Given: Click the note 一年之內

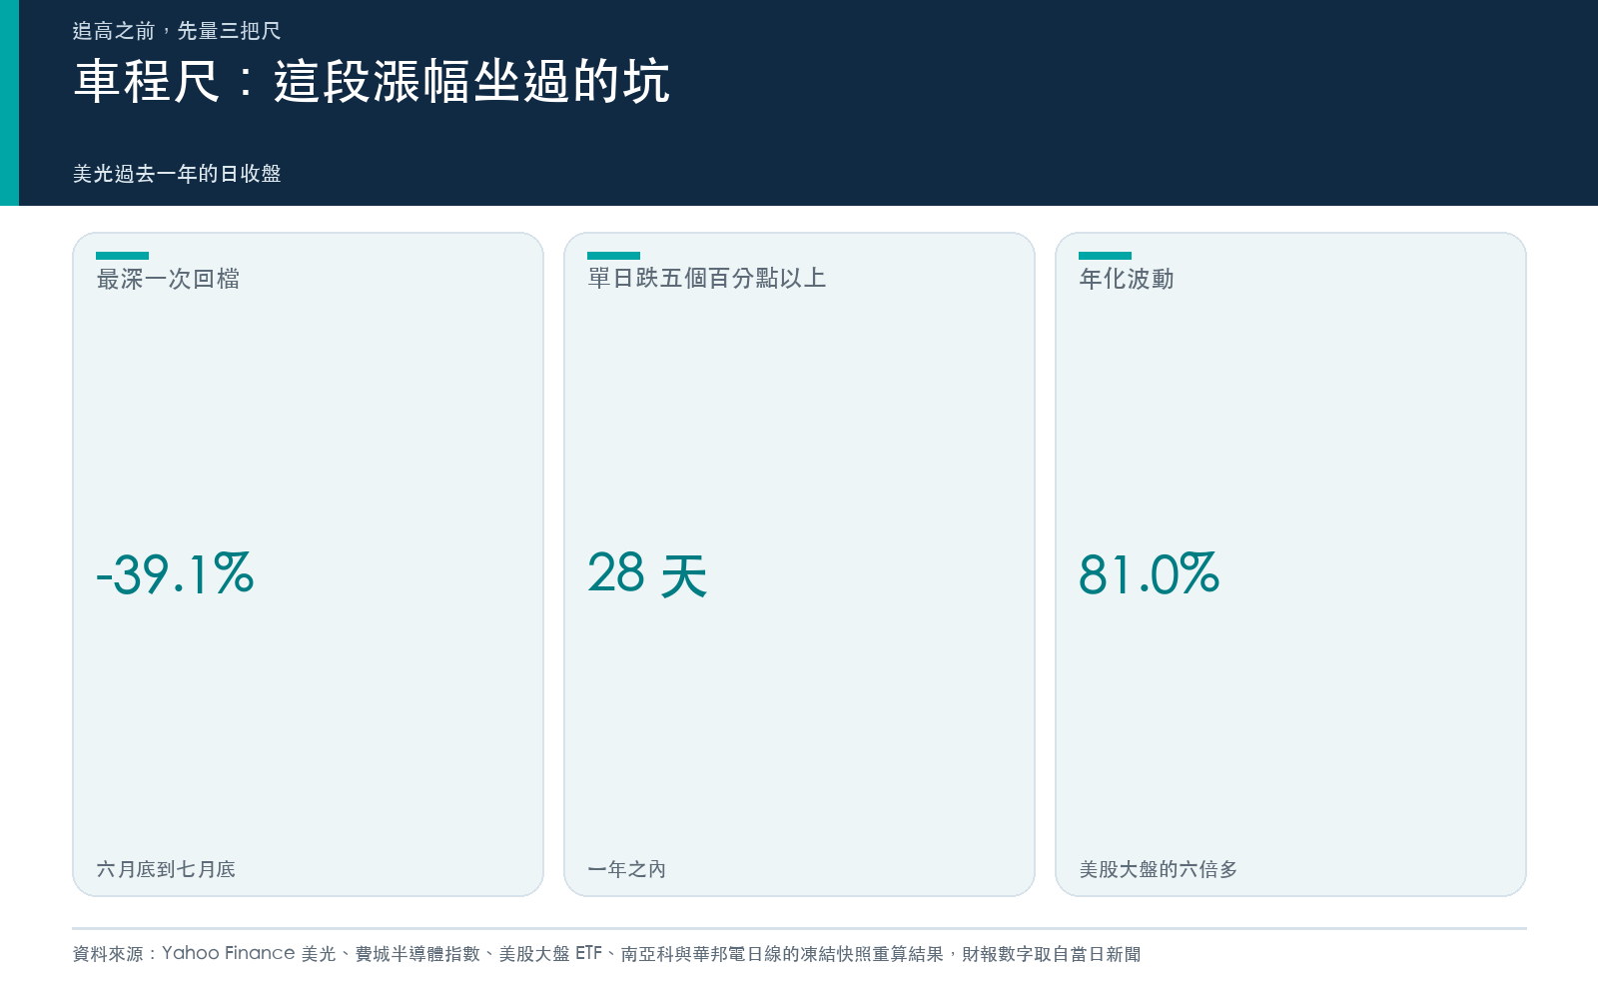Looking at the screenshot, I should (x=627, y=869).
